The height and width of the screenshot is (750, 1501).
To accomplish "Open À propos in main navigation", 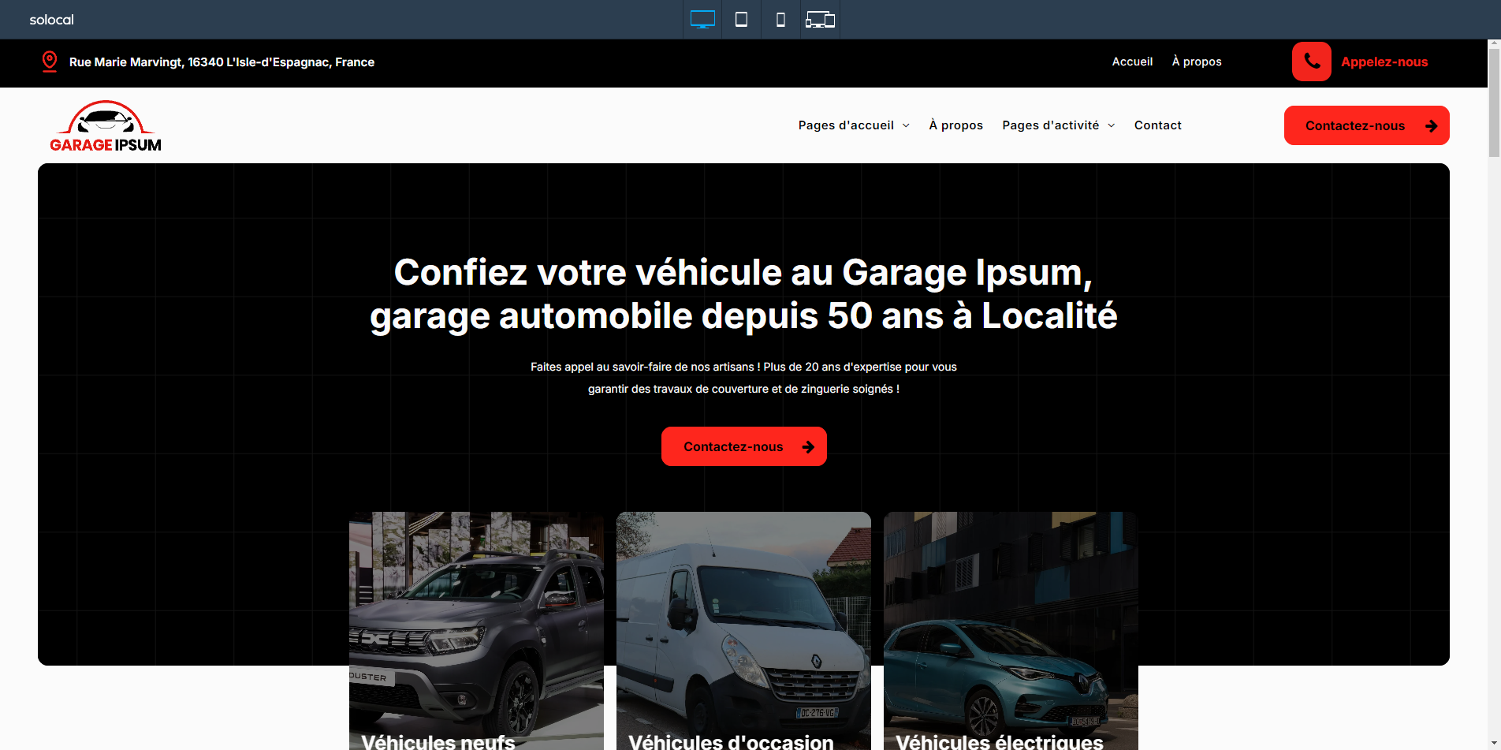I will coord(955,125).
